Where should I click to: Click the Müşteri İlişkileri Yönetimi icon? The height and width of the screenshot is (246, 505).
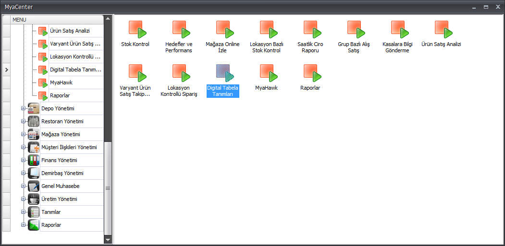click(x=34, y=147)
